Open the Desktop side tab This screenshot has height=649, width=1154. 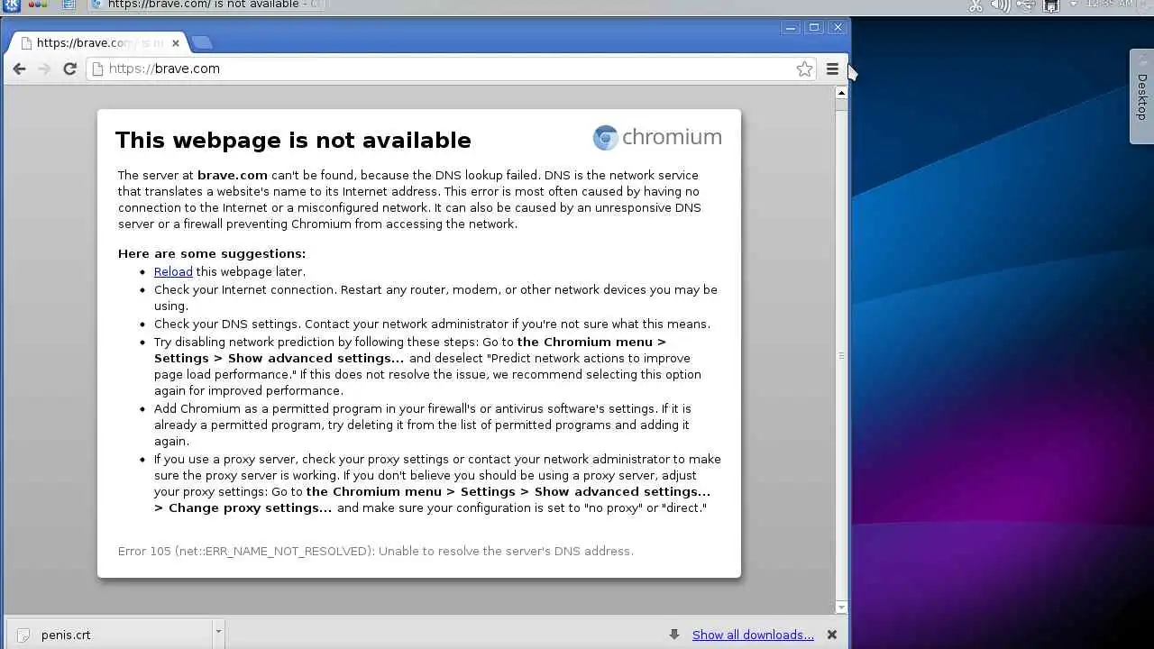point(1141,96)
